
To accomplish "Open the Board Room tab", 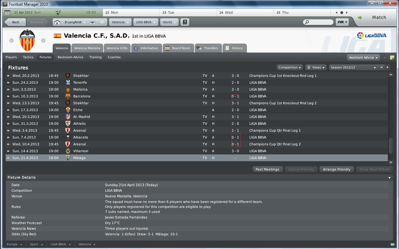I will [x=178, y=48].
